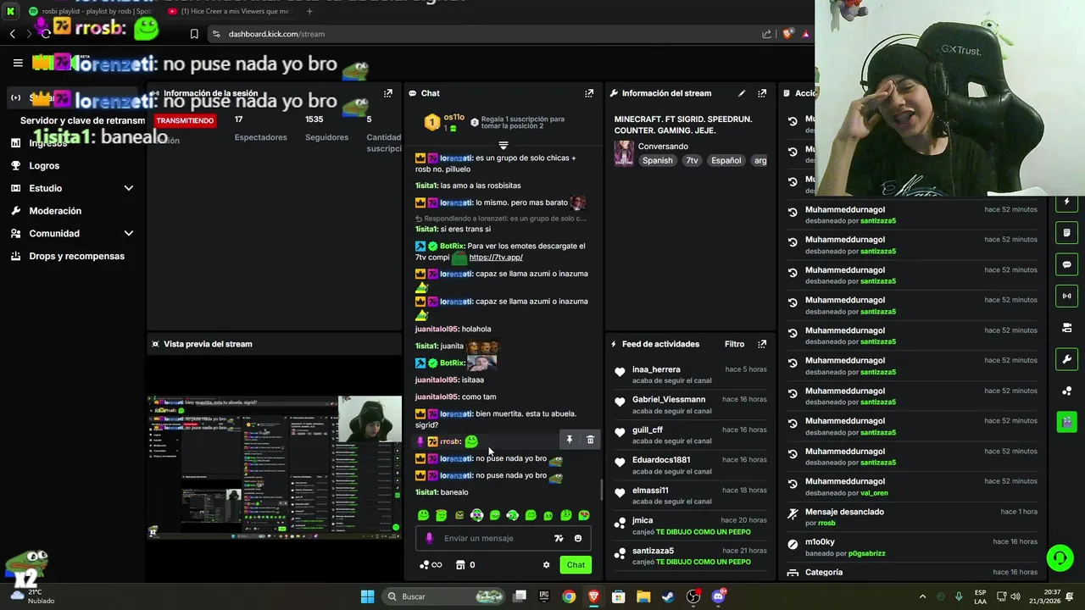This screenshot has width=1085, height=610.
Task: Open Steam from the taskbar
Action: (x=668, y=596)
